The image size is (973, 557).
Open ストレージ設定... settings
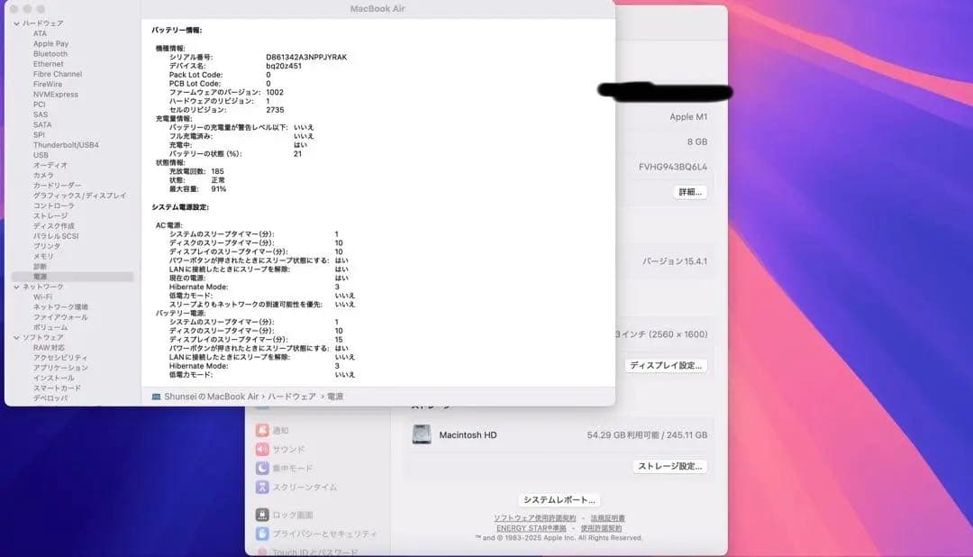[x=668, y=467]
